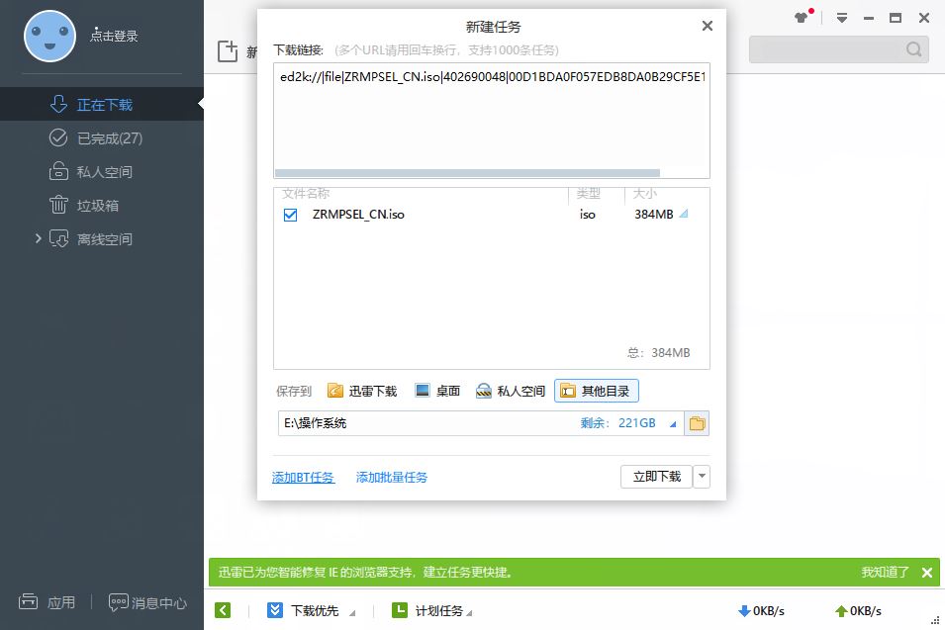Screen dimensions: 945x630
Task: Open the skin shirt icon
Action: click(803, 18)
